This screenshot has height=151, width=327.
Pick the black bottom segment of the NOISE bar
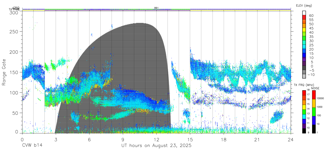[314, 129]
